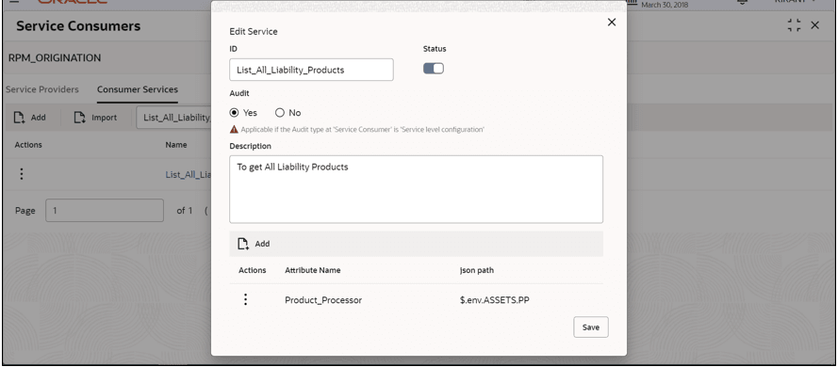Select the No audit radio button
Viewport: 838px width, 367px height.
[280, 113]
